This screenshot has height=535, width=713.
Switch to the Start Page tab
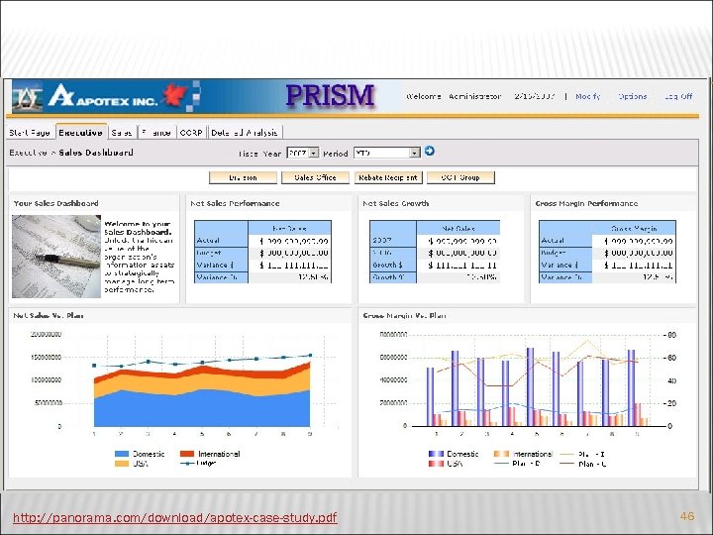tap(30, 133)
